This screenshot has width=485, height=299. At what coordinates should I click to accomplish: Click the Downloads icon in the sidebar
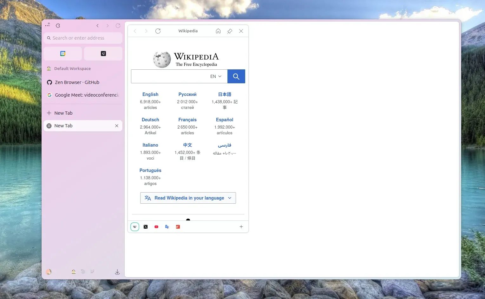coord(117,272)
